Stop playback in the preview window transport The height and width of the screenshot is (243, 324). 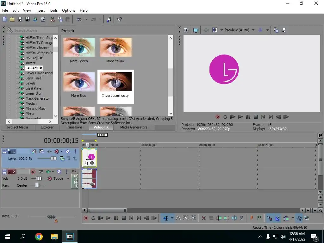point(256,117)
